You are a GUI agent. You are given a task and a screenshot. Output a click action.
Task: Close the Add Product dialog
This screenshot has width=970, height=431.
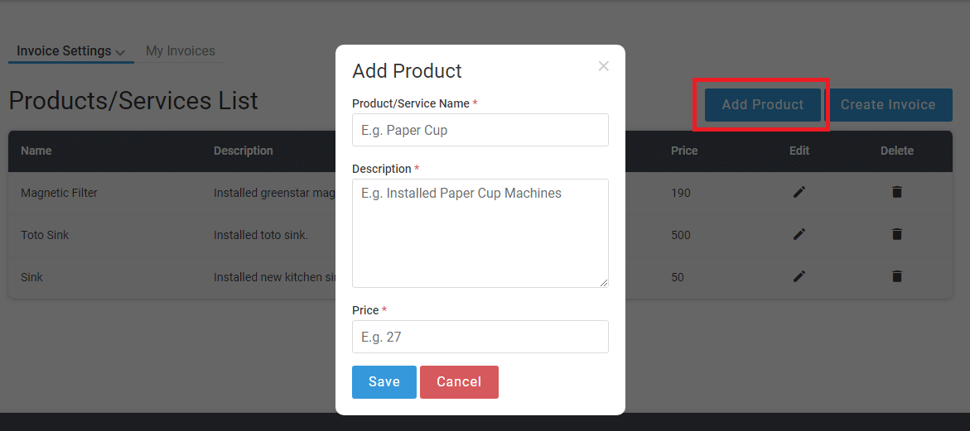point(604,66)
